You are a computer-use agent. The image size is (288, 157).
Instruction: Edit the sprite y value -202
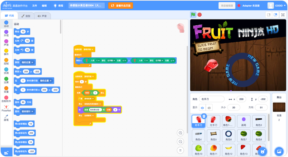pyautogui.click(x=263, y=99)
